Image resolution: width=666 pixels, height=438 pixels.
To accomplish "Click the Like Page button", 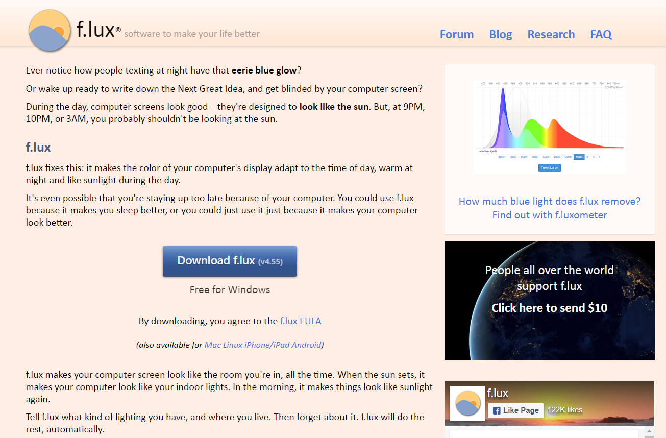I will 515,410.
